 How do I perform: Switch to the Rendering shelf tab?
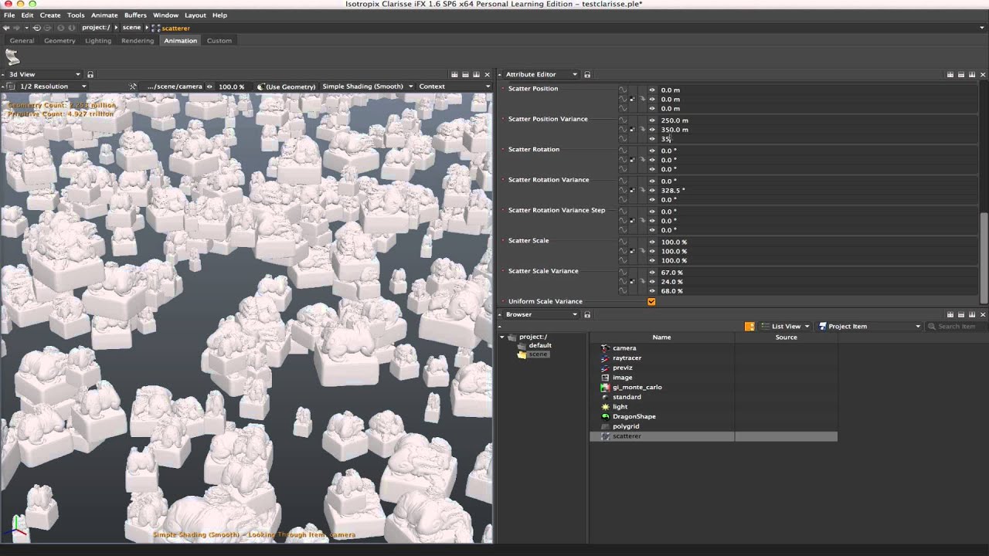pyautogui.click(x=138, y=41)
